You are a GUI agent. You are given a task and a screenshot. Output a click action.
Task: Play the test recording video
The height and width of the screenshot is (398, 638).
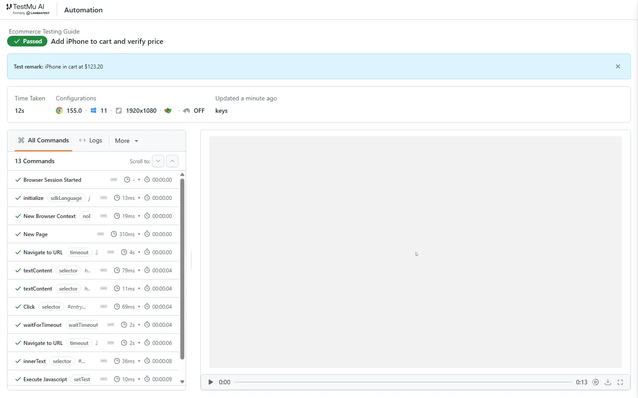[211, 382]
